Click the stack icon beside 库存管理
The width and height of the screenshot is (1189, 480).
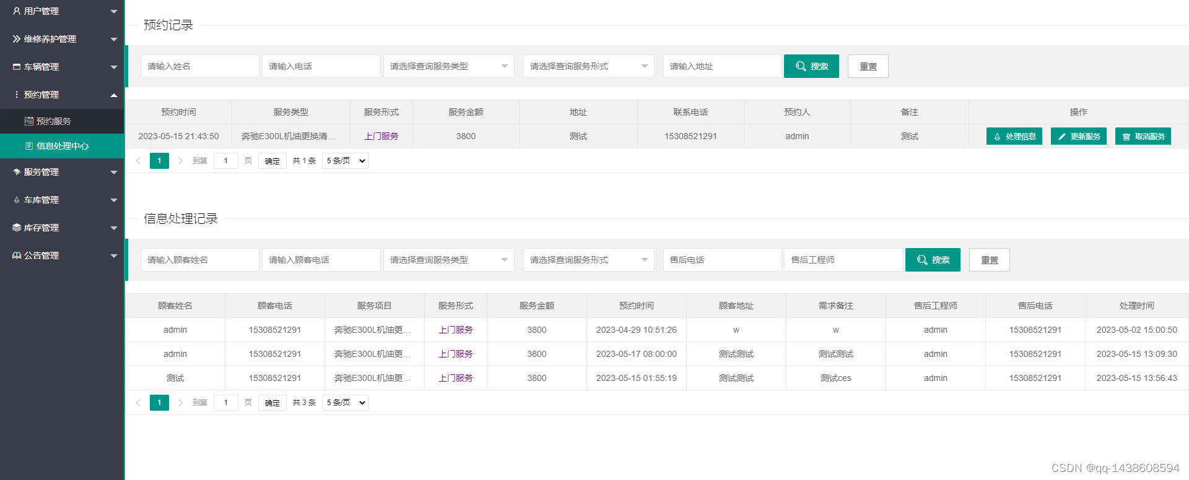point(17,228)
